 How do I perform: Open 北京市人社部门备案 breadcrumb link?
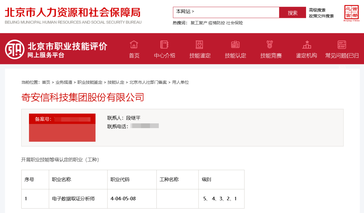(x=148, y=82)
